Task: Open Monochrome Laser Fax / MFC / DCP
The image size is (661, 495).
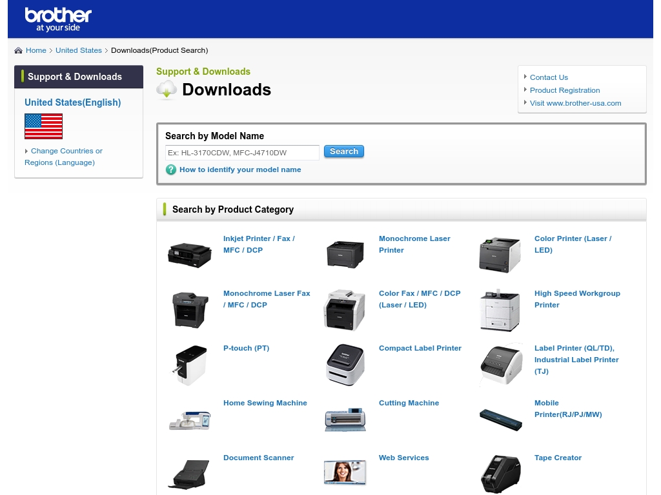Action: [x=267, y=299]
